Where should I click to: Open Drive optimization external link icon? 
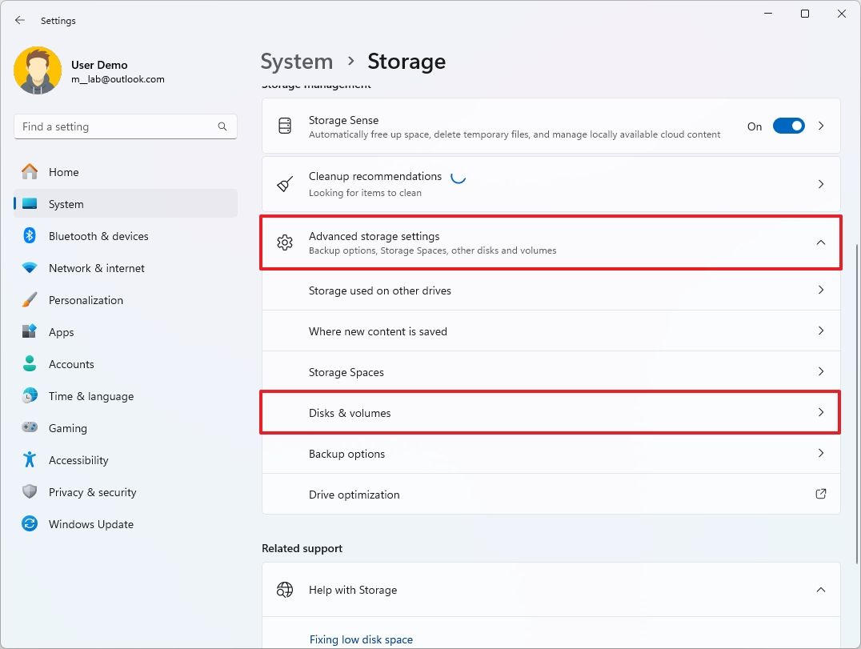coord(820,495)
